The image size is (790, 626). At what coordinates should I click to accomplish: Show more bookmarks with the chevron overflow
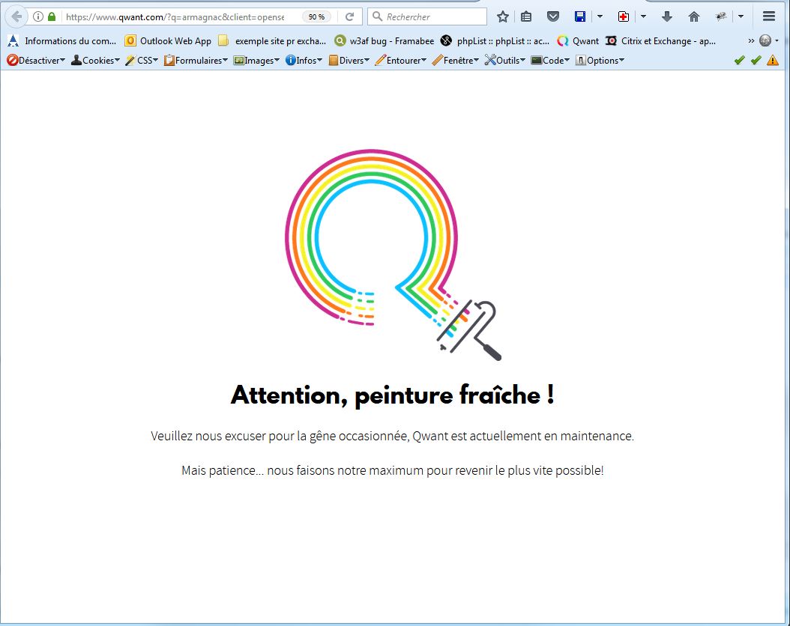(751, 40)
